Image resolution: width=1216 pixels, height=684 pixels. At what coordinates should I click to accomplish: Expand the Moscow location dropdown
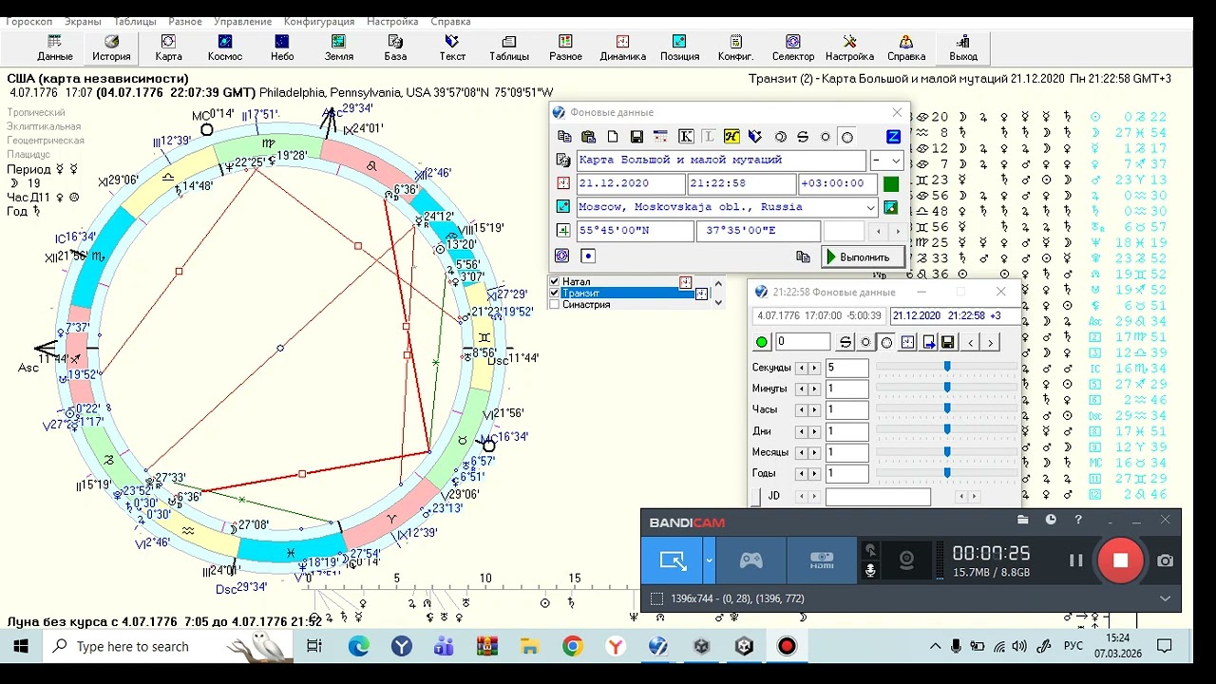point(870,207)
